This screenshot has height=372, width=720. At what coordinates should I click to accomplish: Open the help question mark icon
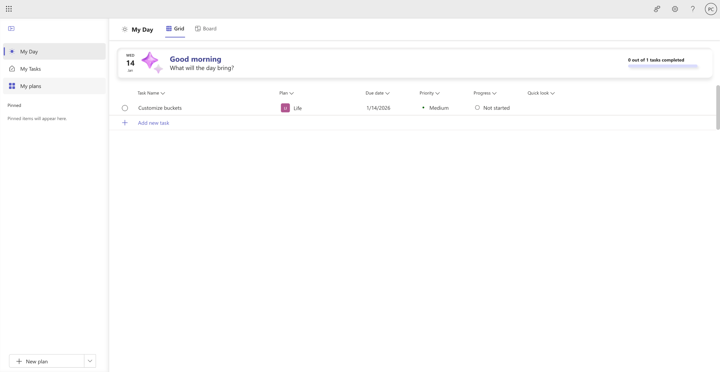coord(693,9)
